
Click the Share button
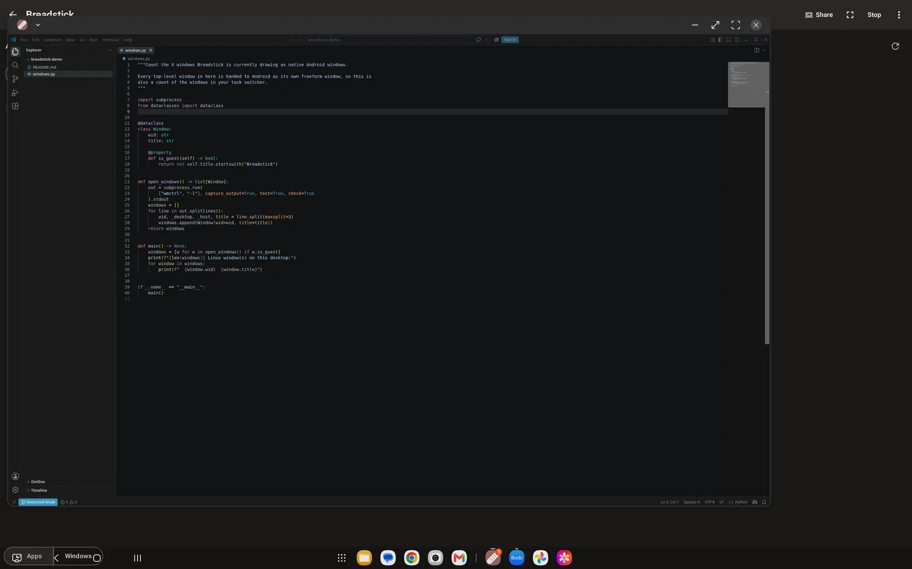[x=819, y=15]
